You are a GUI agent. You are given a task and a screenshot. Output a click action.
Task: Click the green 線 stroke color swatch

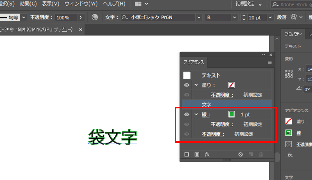[232, 115]
